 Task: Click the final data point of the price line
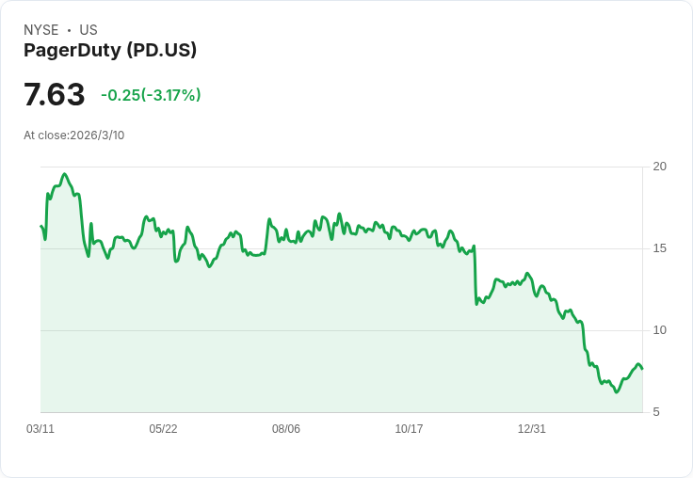(x=642, y=369)
